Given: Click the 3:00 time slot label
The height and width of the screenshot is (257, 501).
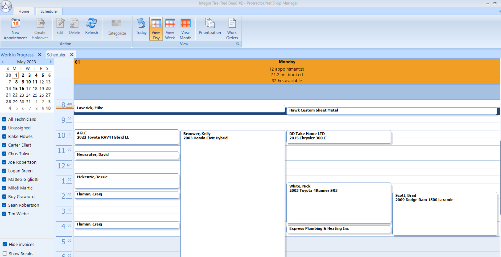Looking at the screenshot, I should click(x=64, y=211).
